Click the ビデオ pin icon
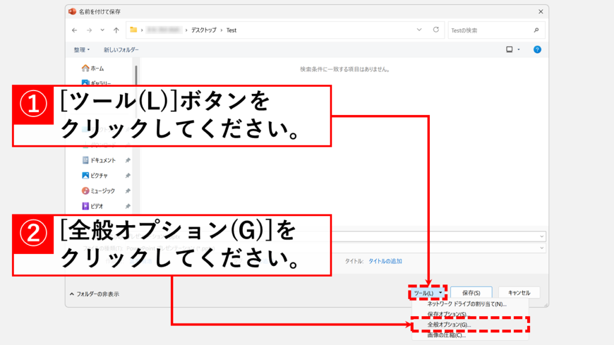 (x=128, y=206)
